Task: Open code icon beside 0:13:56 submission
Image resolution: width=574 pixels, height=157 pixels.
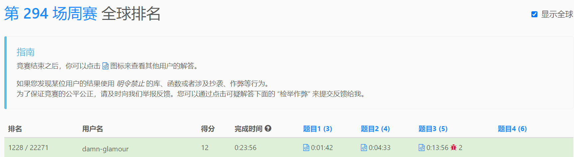Action: click(422, 148)
